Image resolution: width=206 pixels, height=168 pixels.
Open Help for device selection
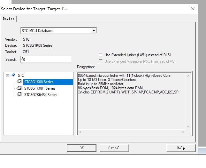coord(181,148)
